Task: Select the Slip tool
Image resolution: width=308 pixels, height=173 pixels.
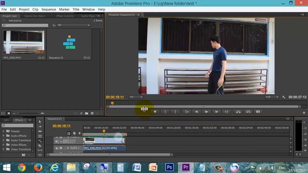Action: [40, 150]
